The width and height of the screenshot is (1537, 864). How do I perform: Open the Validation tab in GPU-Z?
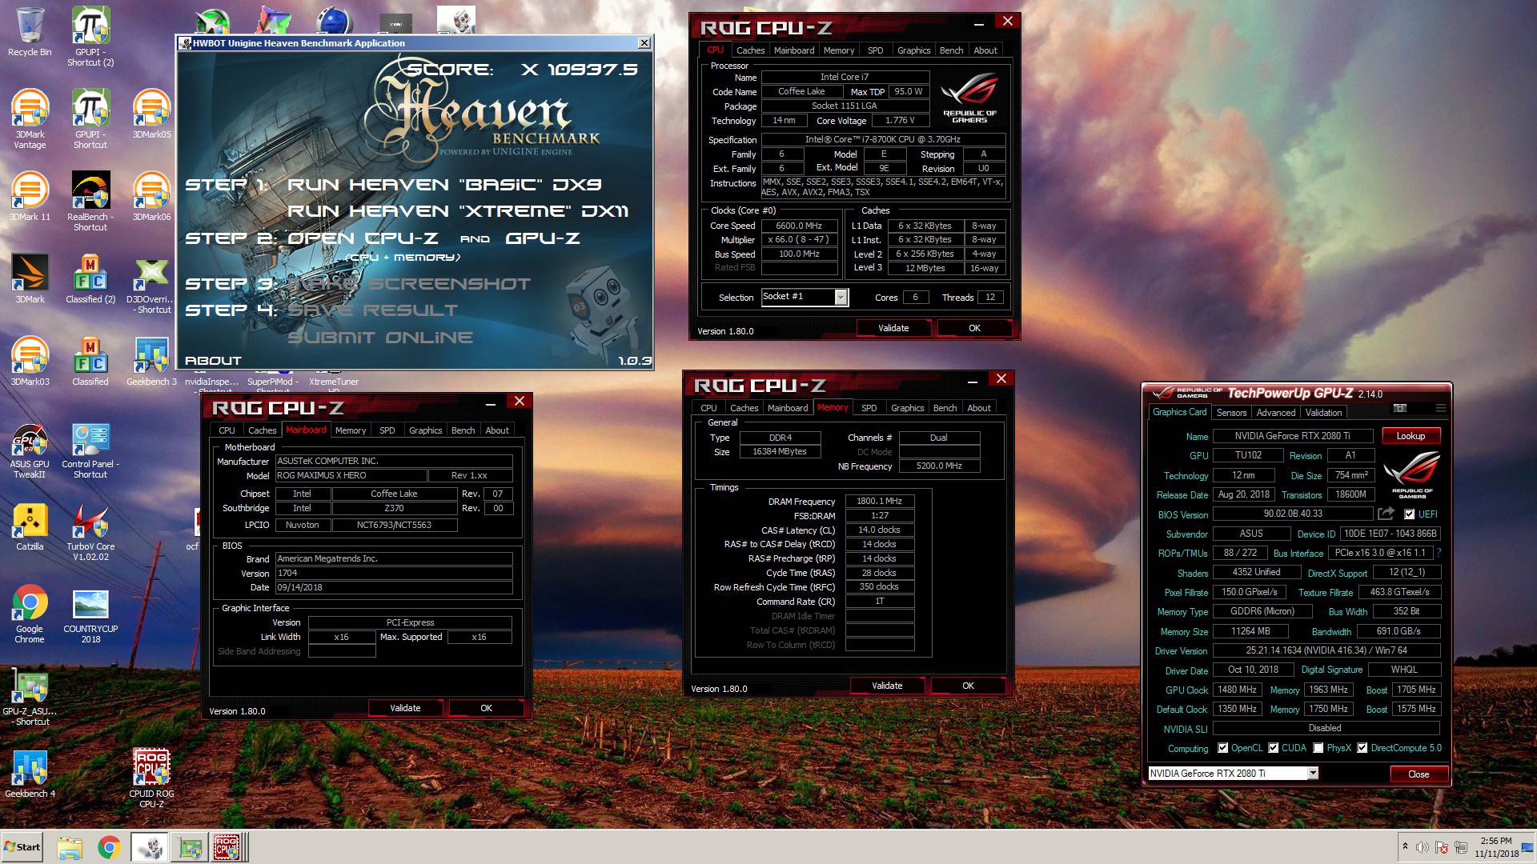(1323, 413)
